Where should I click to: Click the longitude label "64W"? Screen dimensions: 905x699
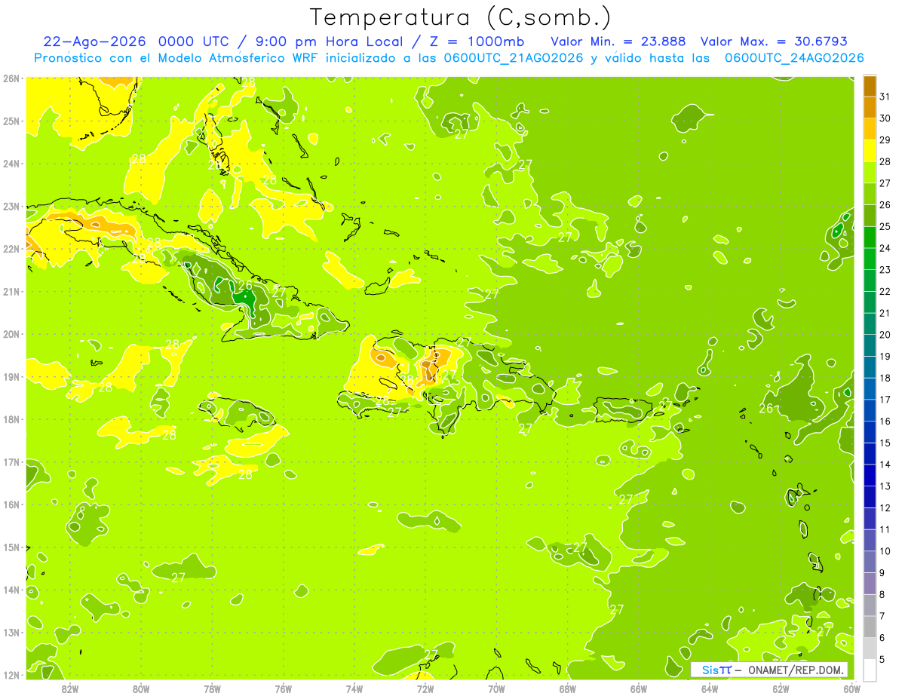[710, 688]
